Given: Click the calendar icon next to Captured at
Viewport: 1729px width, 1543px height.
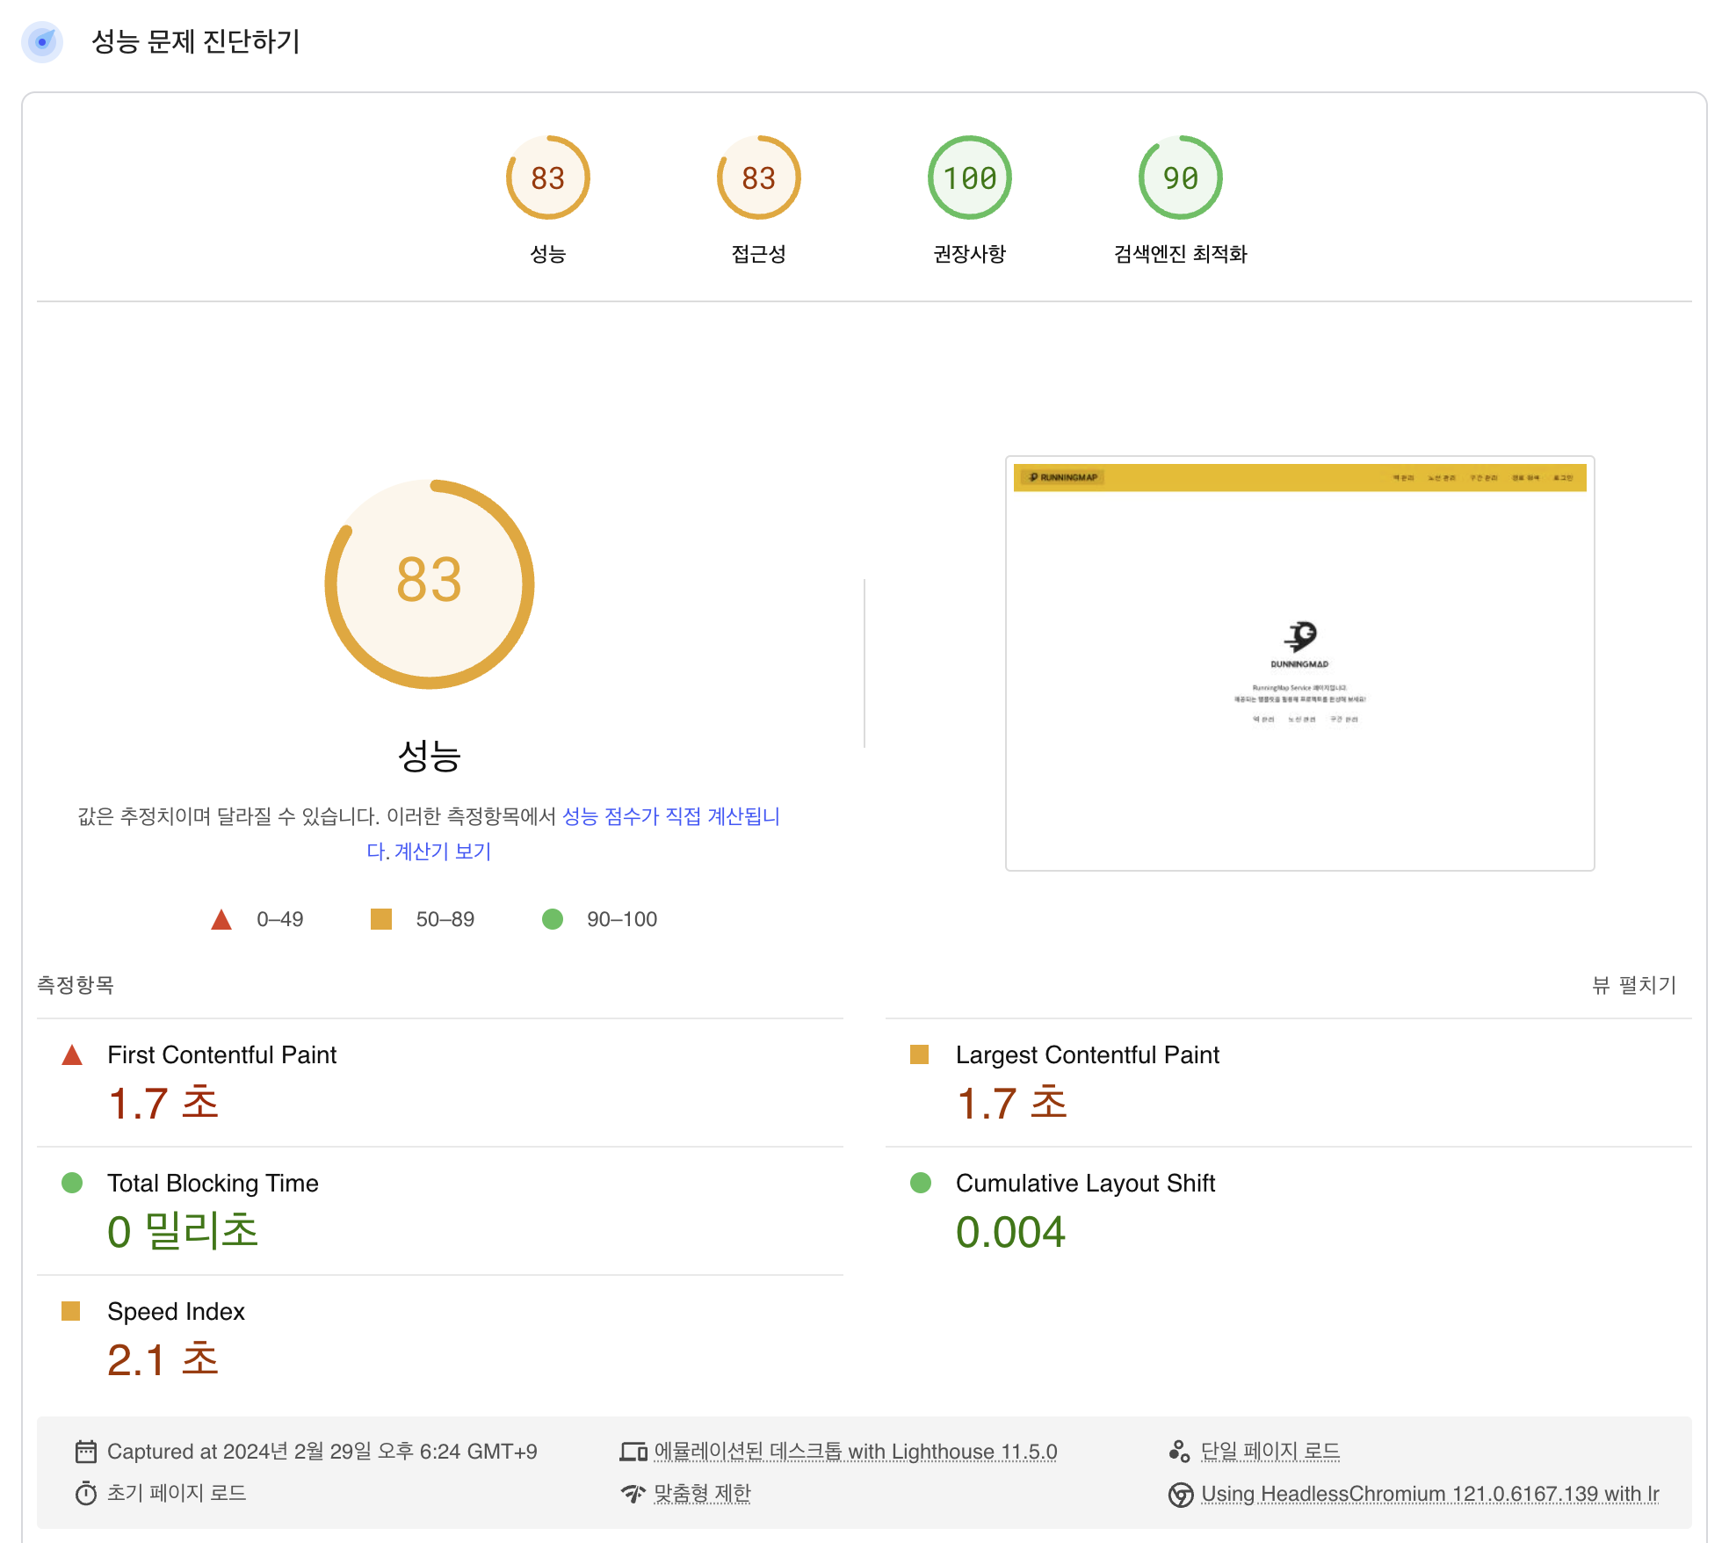Looking at the screenshot, I should click(x=86, y=1452).
